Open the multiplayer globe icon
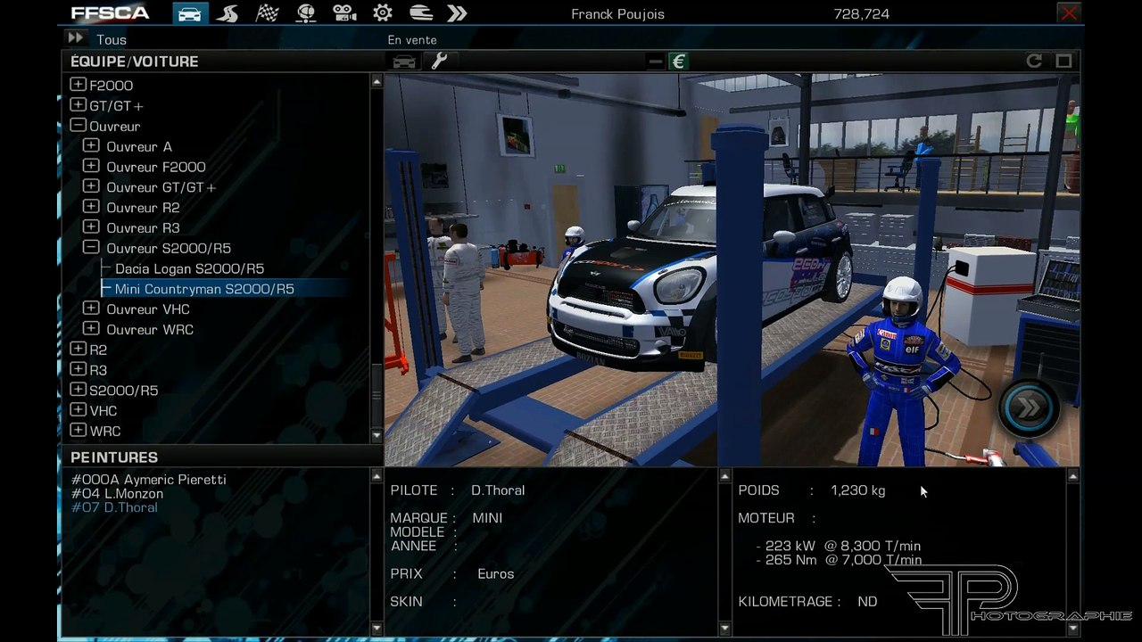The image size is (1142, 642). 306,13
